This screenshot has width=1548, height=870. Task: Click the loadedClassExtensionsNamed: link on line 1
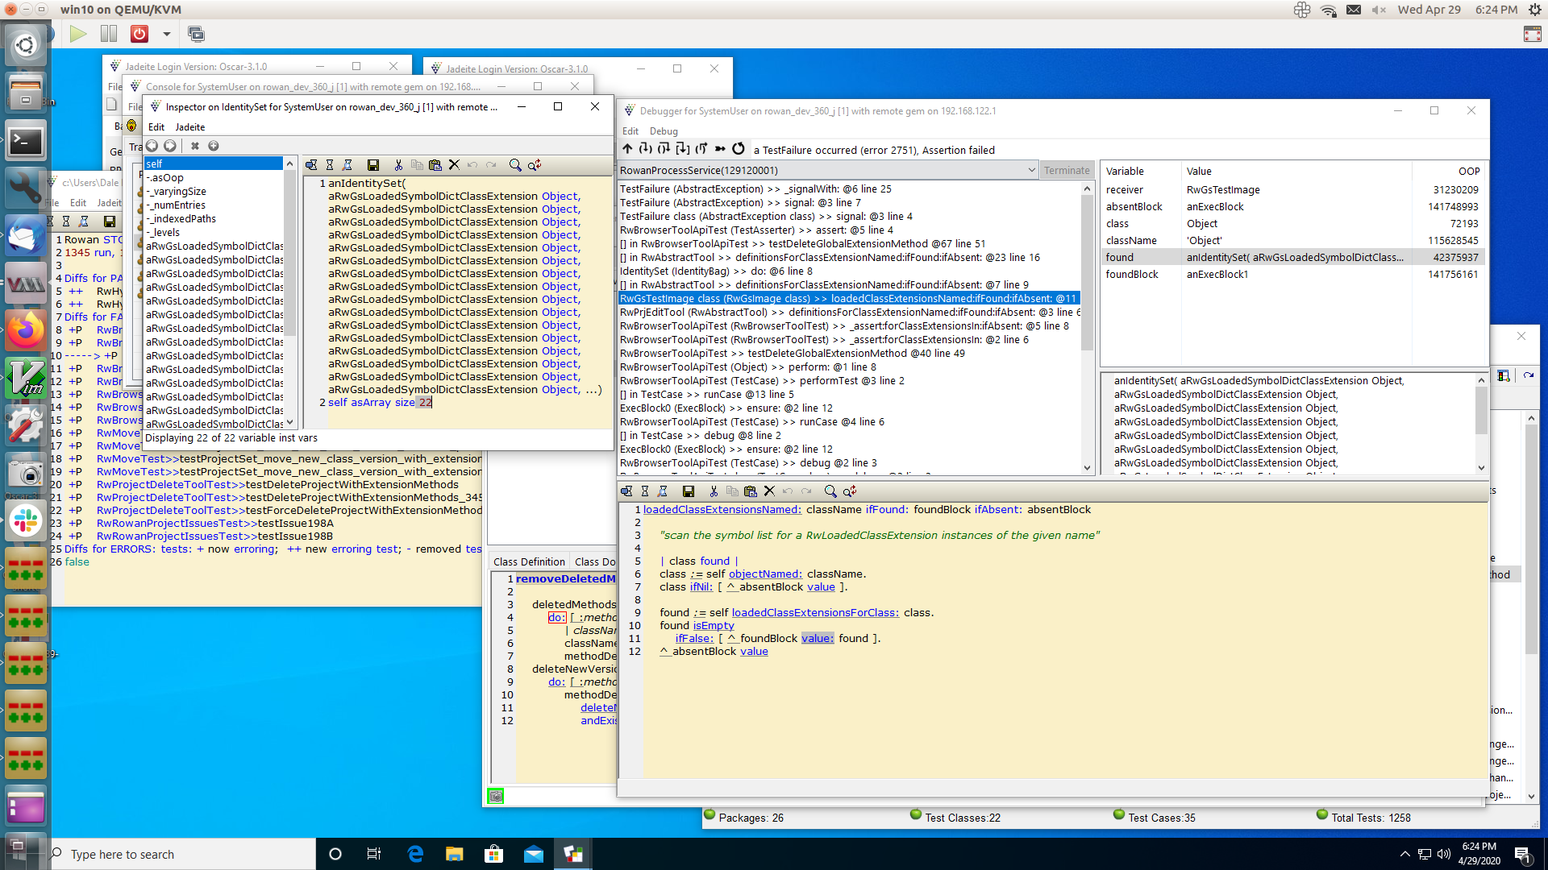[722, 510]
